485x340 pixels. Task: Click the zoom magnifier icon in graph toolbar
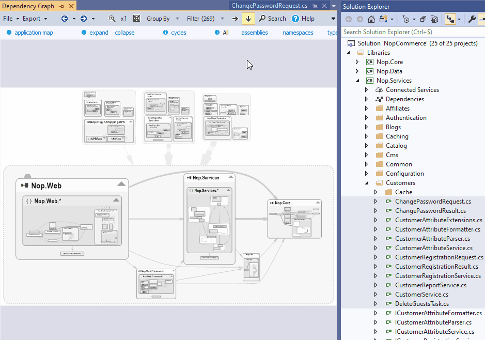[112, 19]
